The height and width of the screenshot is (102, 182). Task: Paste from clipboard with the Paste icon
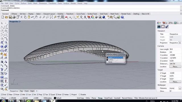29,17
